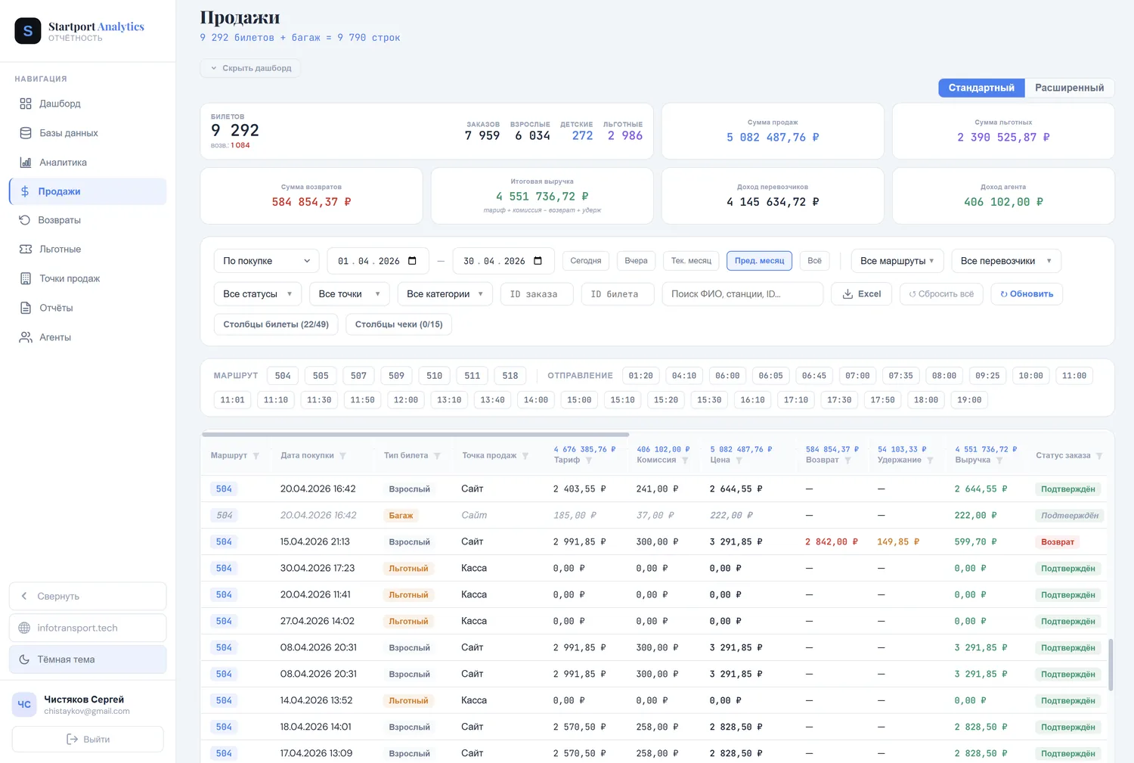Click the Свернуть sidebar button

coord(88,596)
